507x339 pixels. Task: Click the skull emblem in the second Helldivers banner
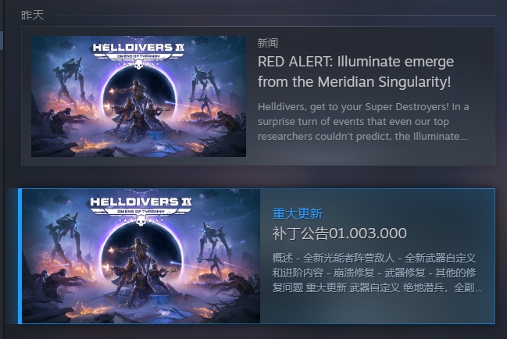pyautogui.click(x=141, y=221)
